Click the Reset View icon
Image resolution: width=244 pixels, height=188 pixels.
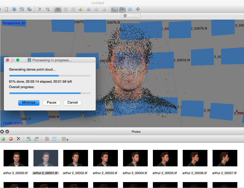click(x=138, y=9)
